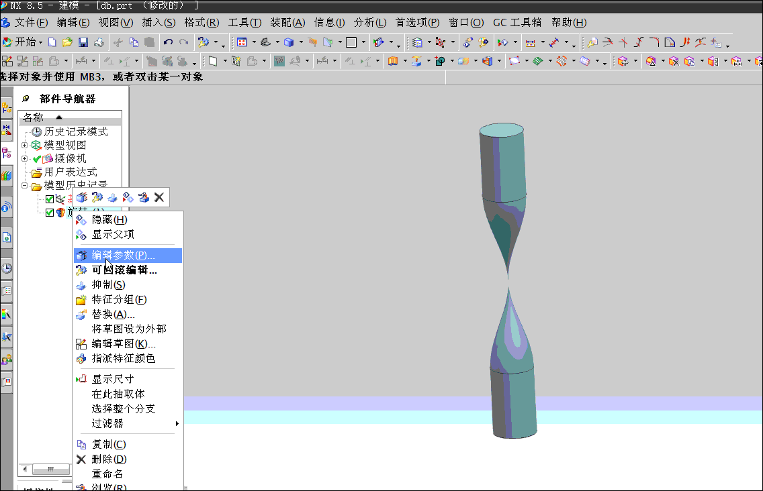This screenshot has width=763, height=491.
Task: Expand the 摄像机 tree node
Action: [x=24, y=158]
